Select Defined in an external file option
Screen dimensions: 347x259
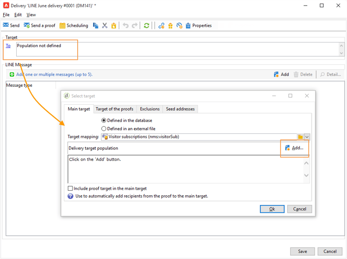pos(128,128)
